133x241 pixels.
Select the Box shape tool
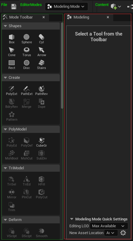pos(12,39)
